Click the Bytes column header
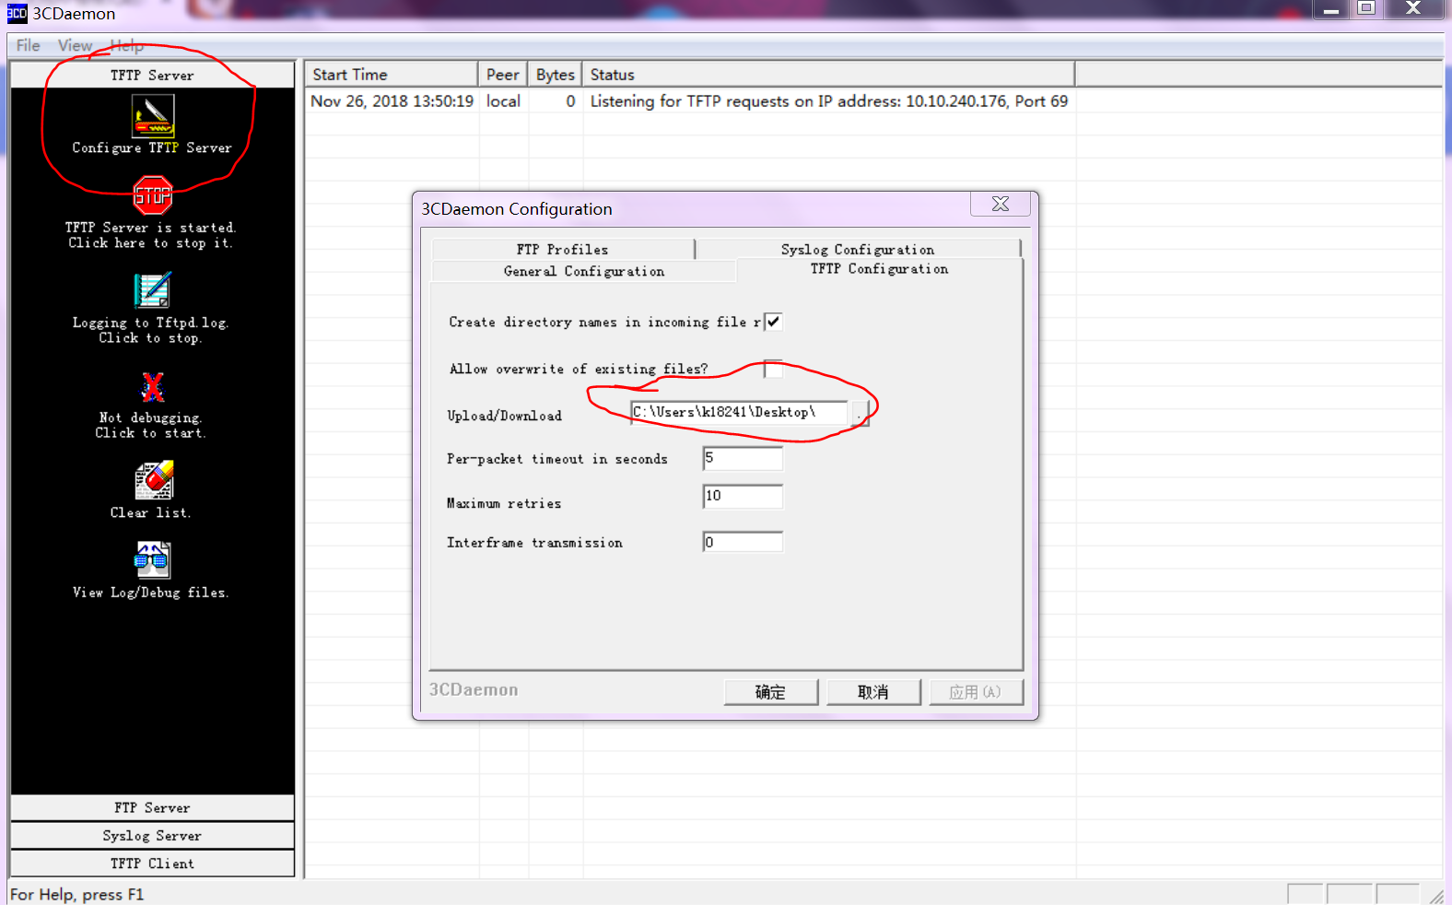The height and width of the screenshot is (905, 1452). tap(556, 75)
